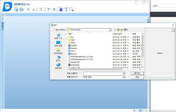176x112 pixels.
Task: Go up one folder level
Action: tap(119, 30)
